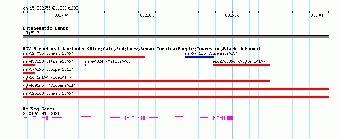
Task: Open the nsv94824 (Mills2006) label
Action: [108, 61]
